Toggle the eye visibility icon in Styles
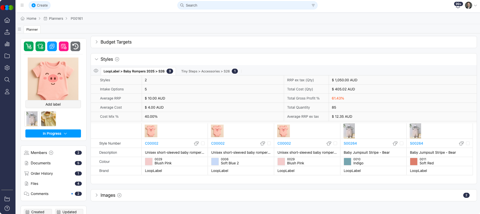 pyautogui.click(x=96, y=71)
